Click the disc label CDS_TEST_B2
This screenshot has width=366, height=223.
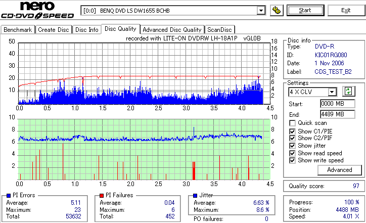333,72
